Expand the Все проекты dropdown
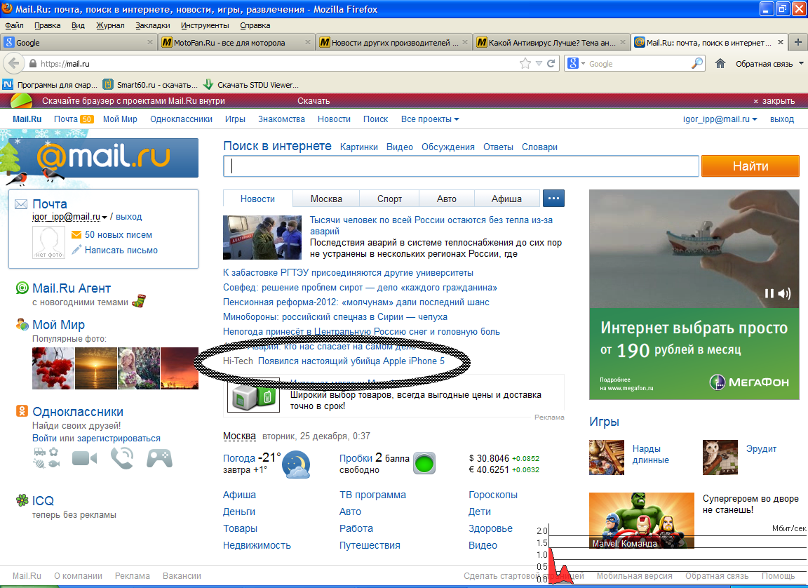 [430, 119]
